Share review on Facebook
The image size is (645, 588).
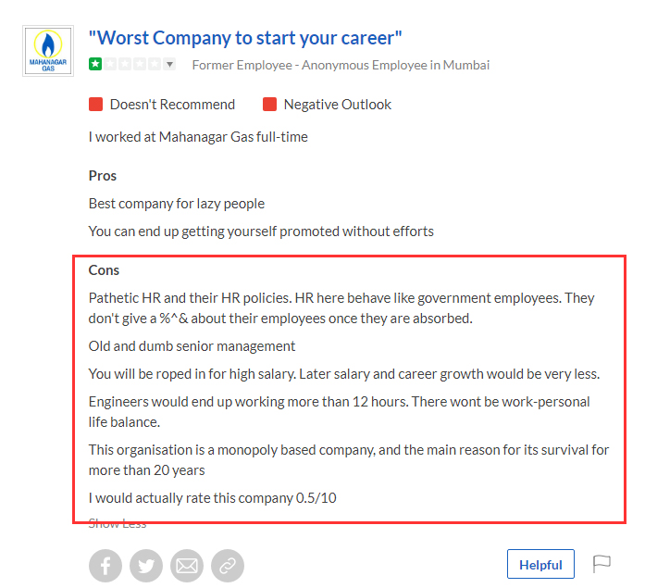[x=106, y=564]
